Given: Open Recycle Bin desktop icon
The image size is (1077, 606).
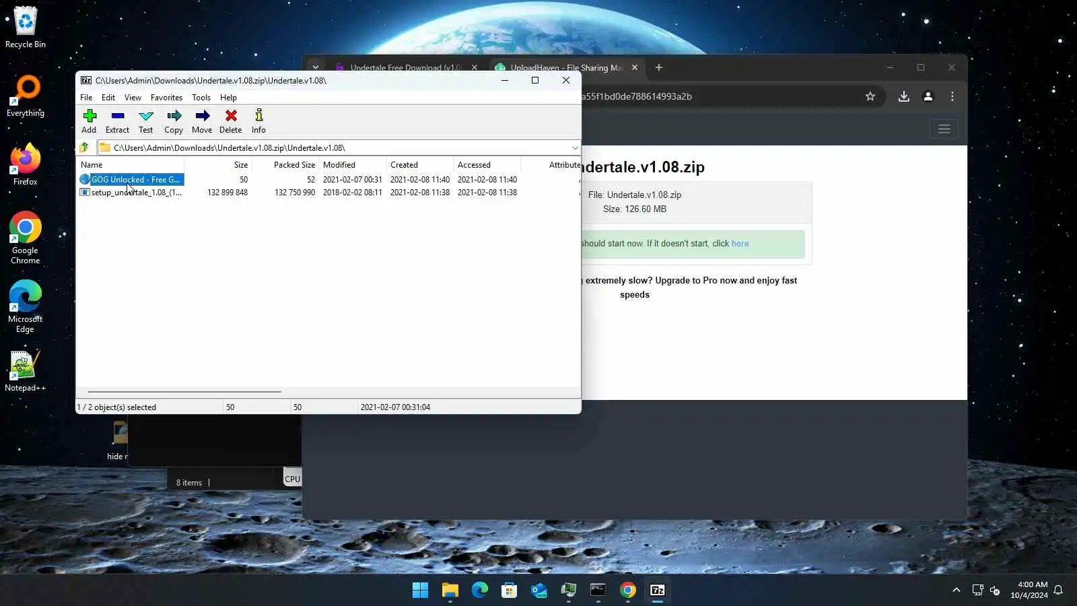Looking at the screenshot, I should 26,28.
